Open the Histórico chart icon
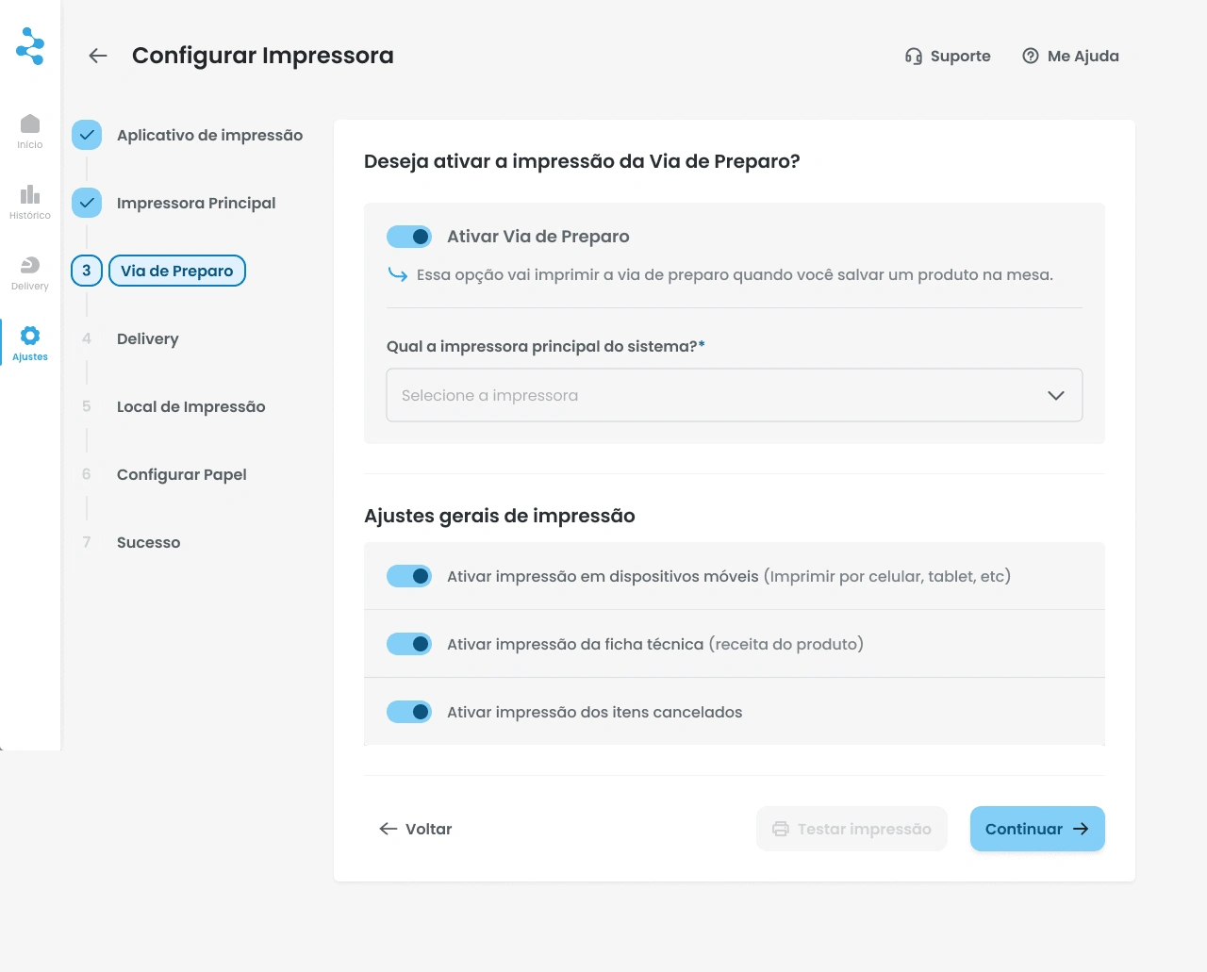1207x972 pixels. coord(30,194)
